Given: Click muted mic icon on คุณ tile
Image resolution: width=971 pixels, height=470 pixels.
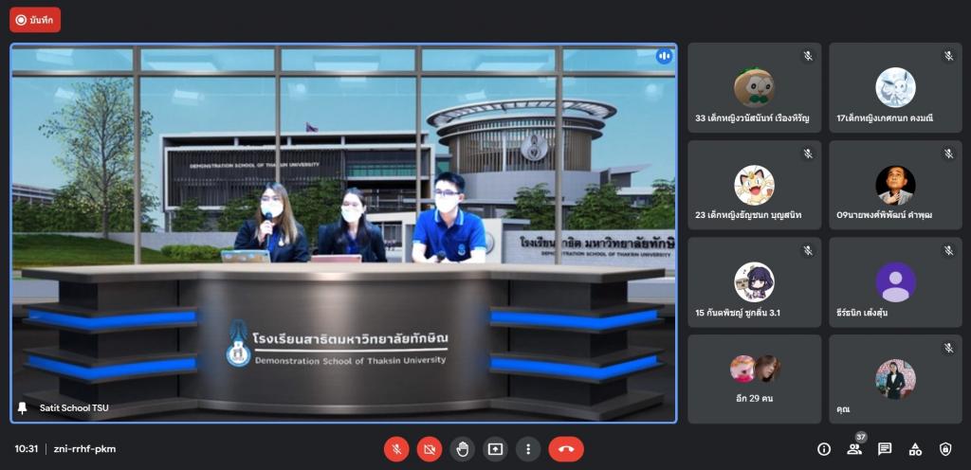Looking at the screenshot, I should [x=948, y=348].
